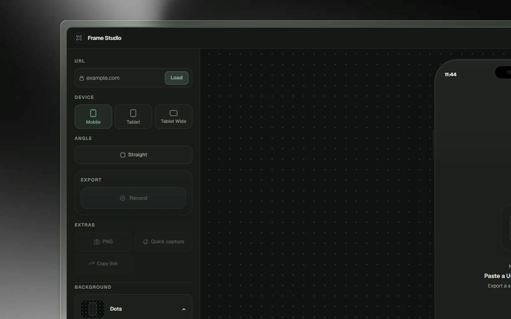511x319 pixels.
Task: Click the 11:44 time in phone mockup
Action: (451, 75)
